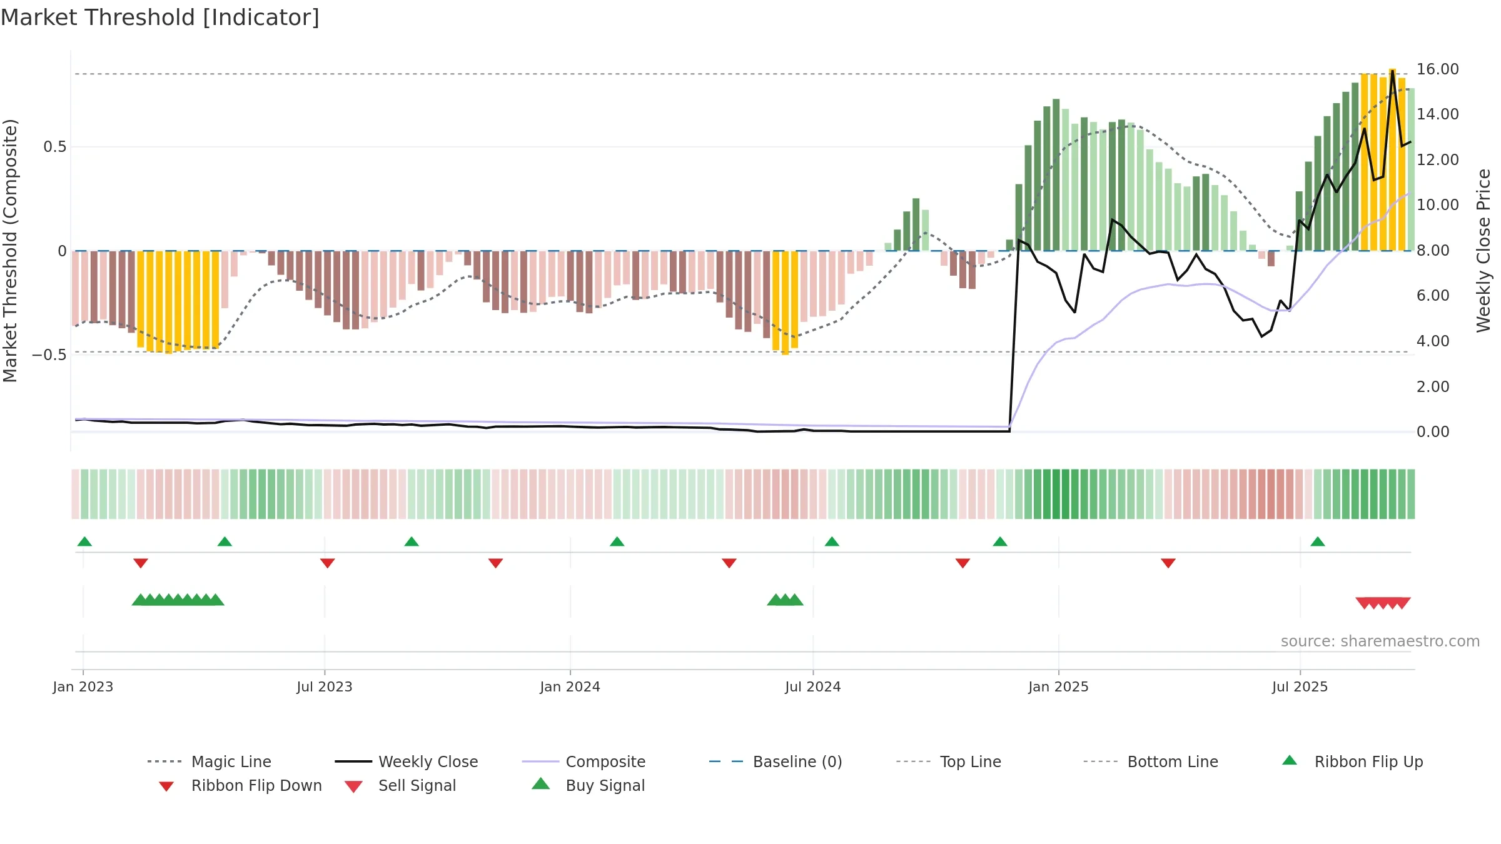
Task: Toggle the Weekly Close legend entry
Action: [x=406, y=761]
